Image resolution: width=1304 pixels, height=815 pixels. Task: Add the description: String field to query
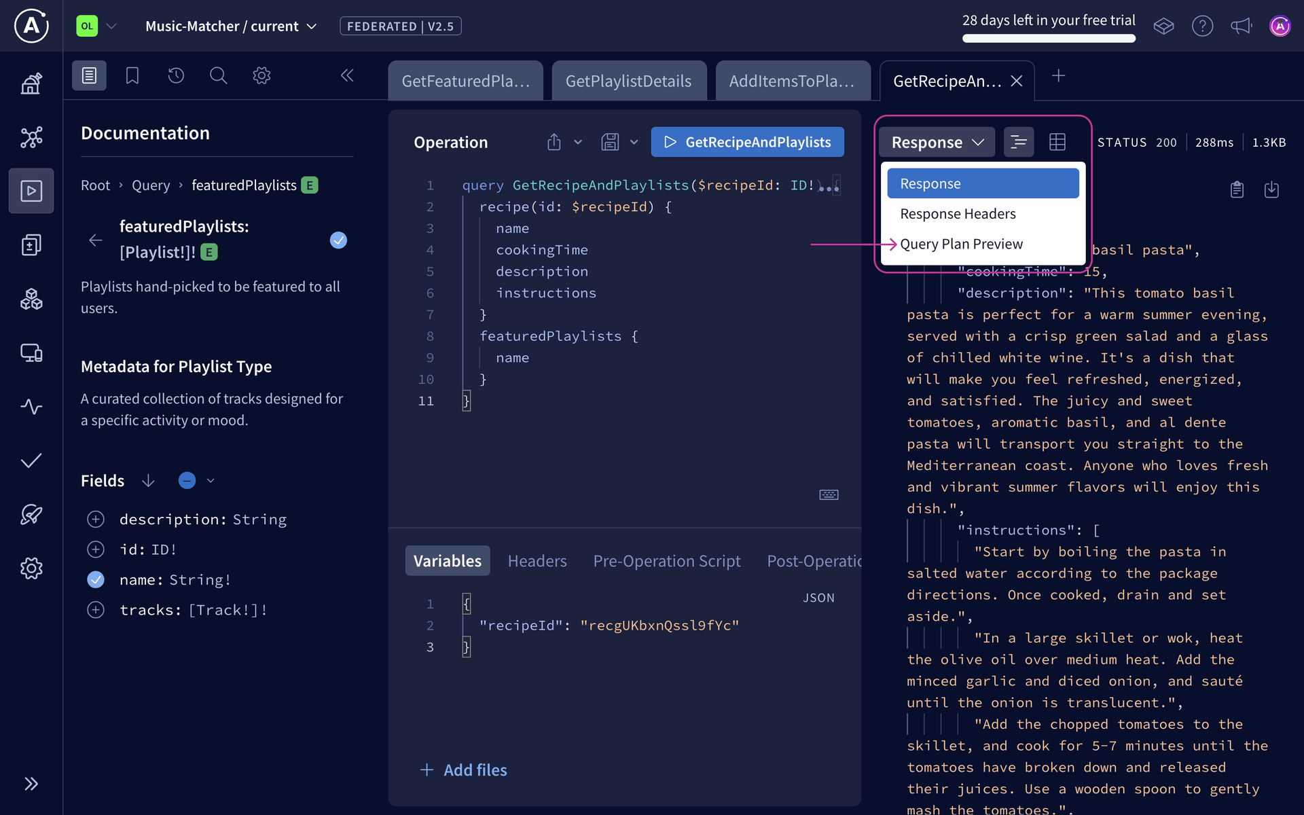(96, 519)
